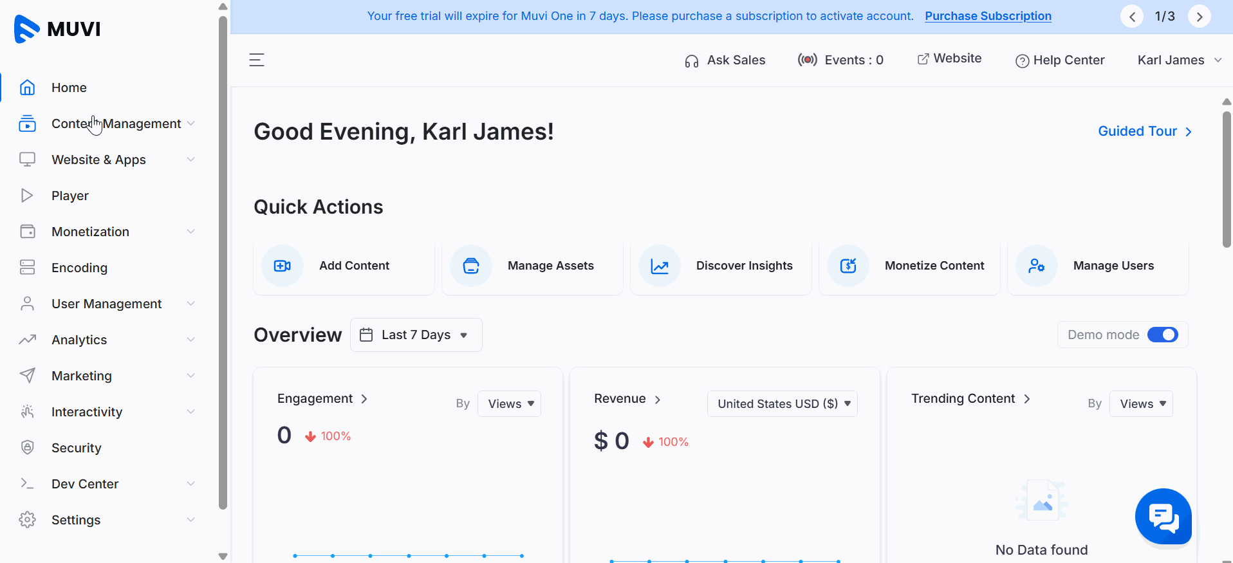Viewport: 1233px width, 563px height.
Task: Select Player in the sidebar menu
Action: pos(70,196)
